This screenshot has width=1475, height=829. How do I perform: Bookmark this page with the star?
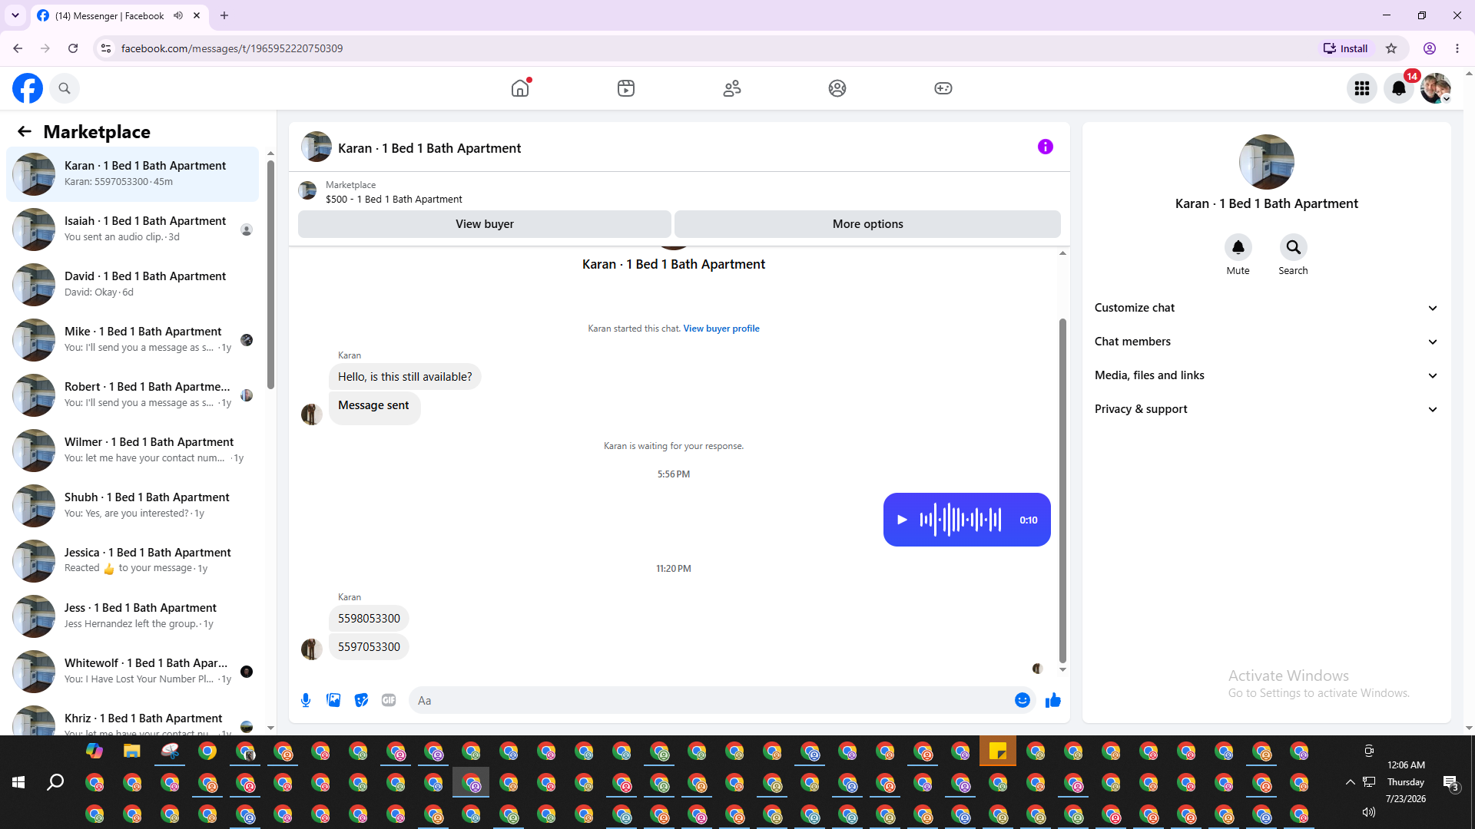(x=1391, y=48)
